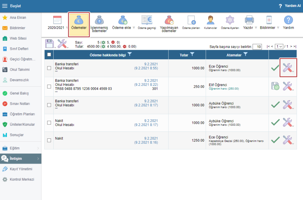Check the Banka transferi 8:17 payment row
The height and width of the screenshot is (200, 303).
(x=49, y=105)
